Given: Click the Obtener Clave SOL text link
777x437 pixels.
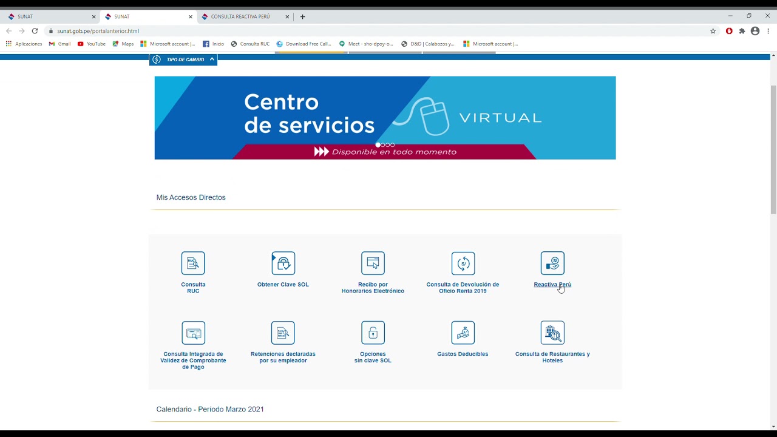Looking at the screenshot, I should 283,285.
